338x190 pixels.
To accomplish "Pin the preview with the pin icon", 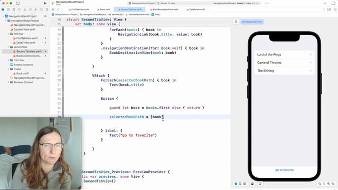I will [236, 22].
